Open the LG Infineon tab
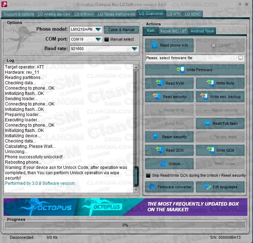This screenshot has width=253, height=243. coord(84,14)
